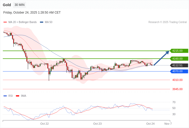Toggle the RSI legend entry
Screen dimensions: 189x128
point(10,96)
